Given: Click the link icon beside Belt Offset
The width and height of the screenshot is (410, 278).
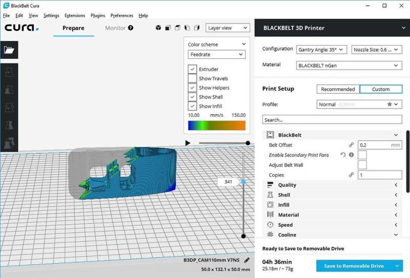Looking at the screenshot, I should [x=351, y=145].
